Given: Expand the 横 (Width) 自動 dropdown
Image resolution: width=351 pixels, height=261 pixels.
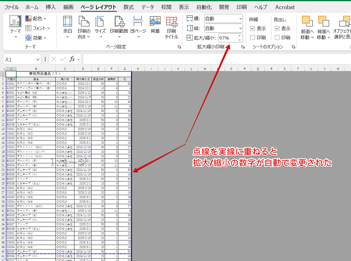Looking at the screenshot, I should tap(223, 18).
